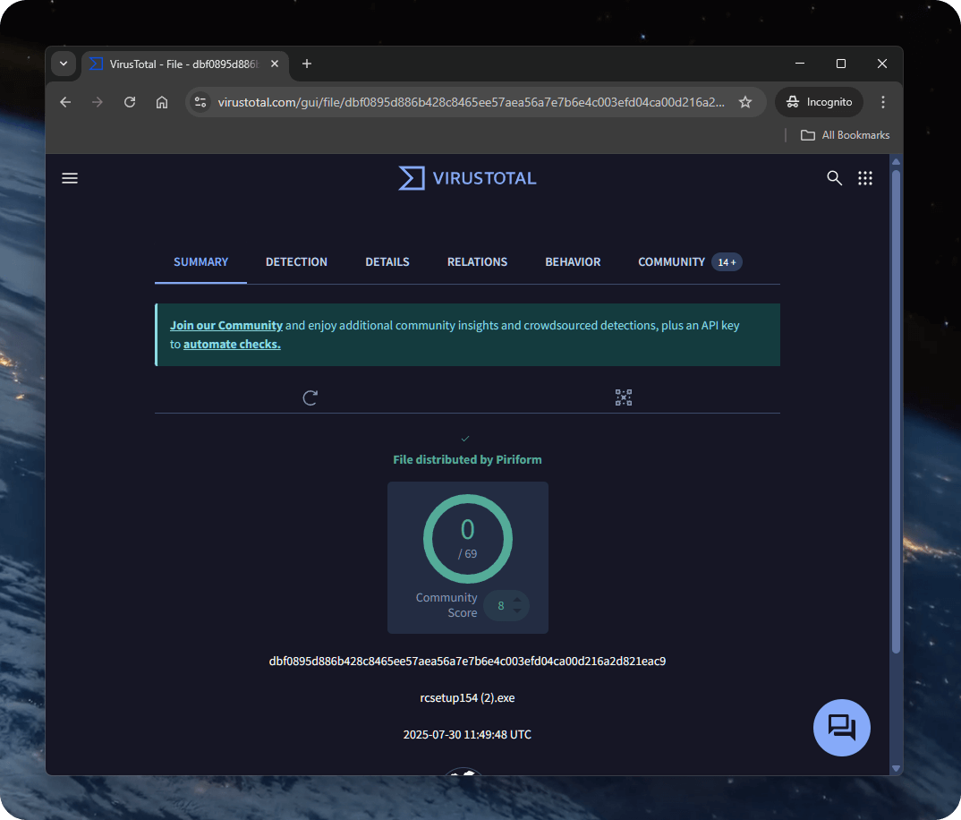Click Join our Community link
Viewport: 961px width, 820px height.
226,325
